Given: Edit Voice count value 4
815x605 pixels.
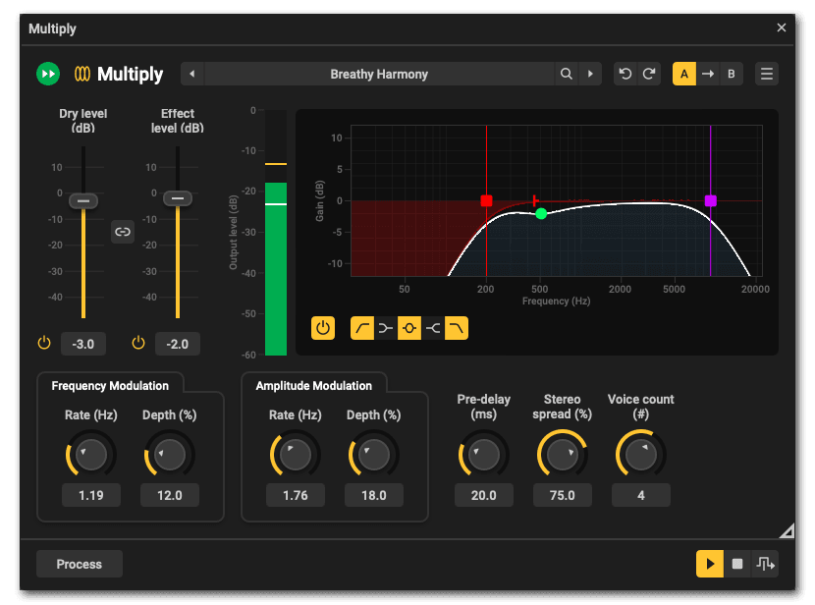Looking at the screenshot, I should (x=641, y=495).
